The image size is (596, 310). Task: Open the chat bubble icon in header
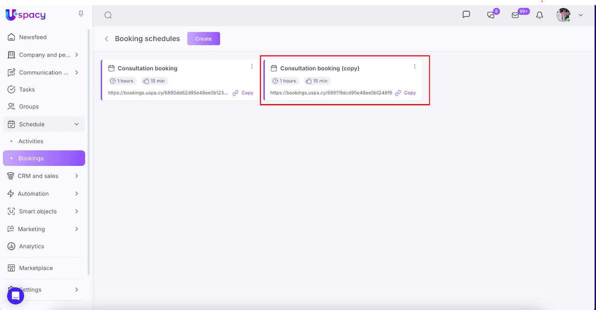click(466, 14)
